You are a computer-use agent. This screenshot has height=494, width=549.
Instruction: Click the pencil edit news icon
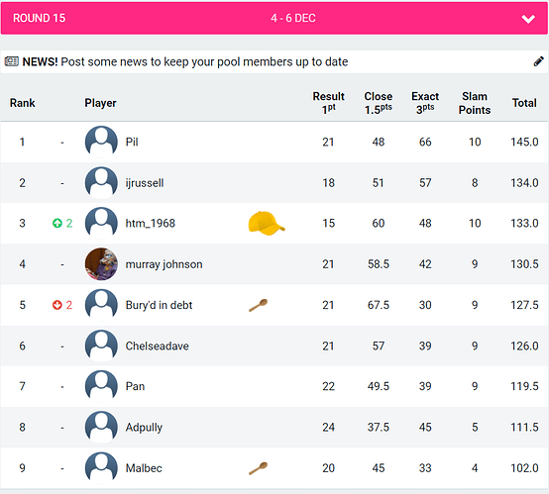(x=538, y=61)
